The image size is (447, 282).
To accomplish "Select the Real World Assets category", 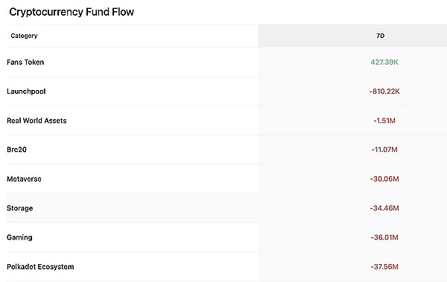I will click(x=37, y=121).
